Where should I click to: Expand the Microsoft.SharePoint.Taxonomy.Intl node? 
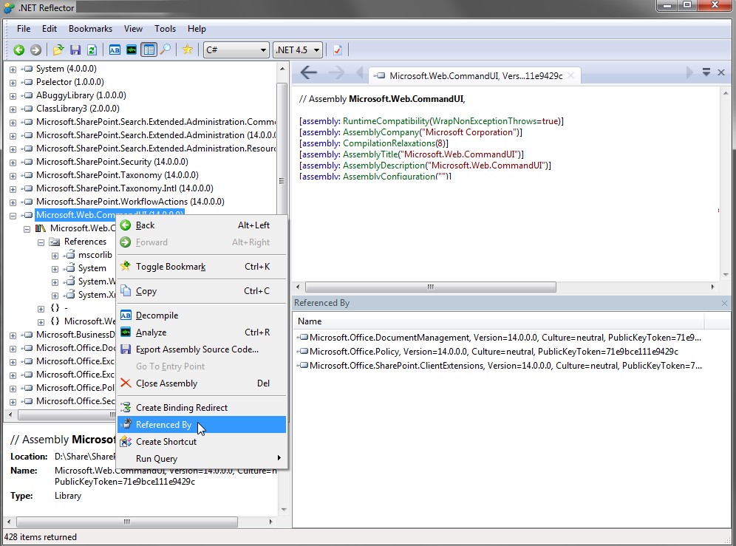point(13,189)
